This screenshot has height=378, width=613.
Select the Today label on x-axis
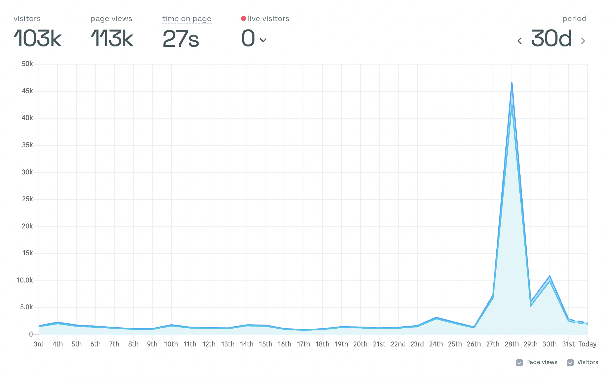[587, 344]
